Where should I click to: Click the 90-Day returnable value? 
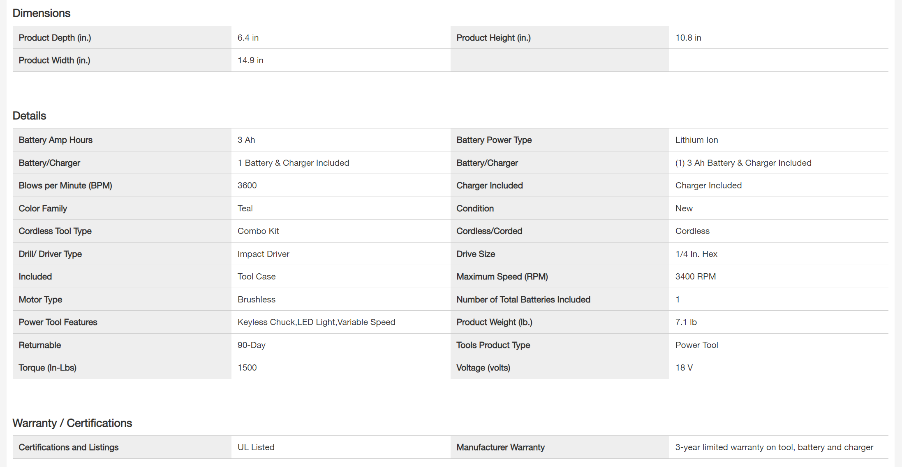[252, 345]
